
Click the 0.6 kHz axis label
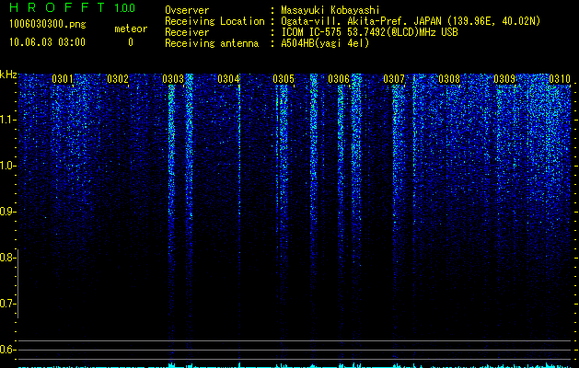coord(6,350)
